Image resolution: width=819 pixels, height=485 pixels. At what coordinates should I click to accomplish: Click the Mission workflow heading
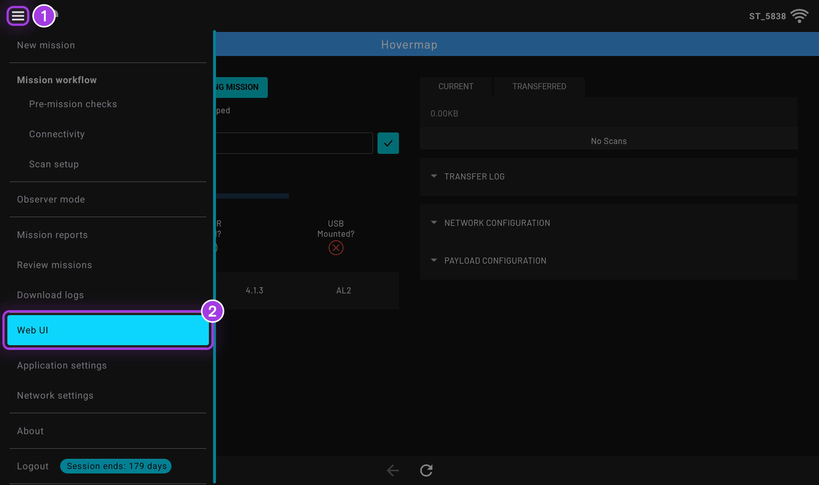(x=57, y=80)
